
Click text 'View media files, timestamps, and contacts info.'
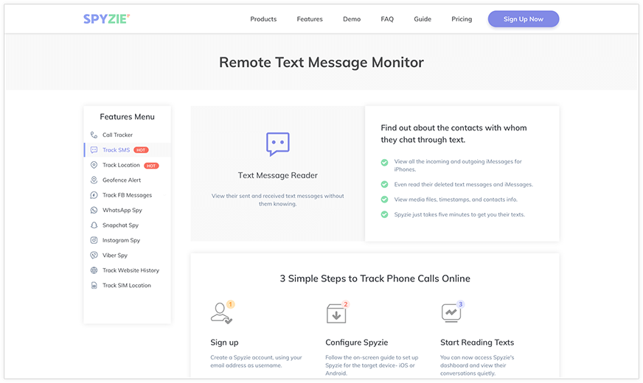pyautogui.click(x=456, y=200)
